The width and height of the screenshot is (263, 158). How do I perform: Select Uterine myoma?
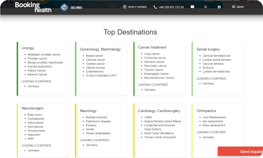[95, 68]
